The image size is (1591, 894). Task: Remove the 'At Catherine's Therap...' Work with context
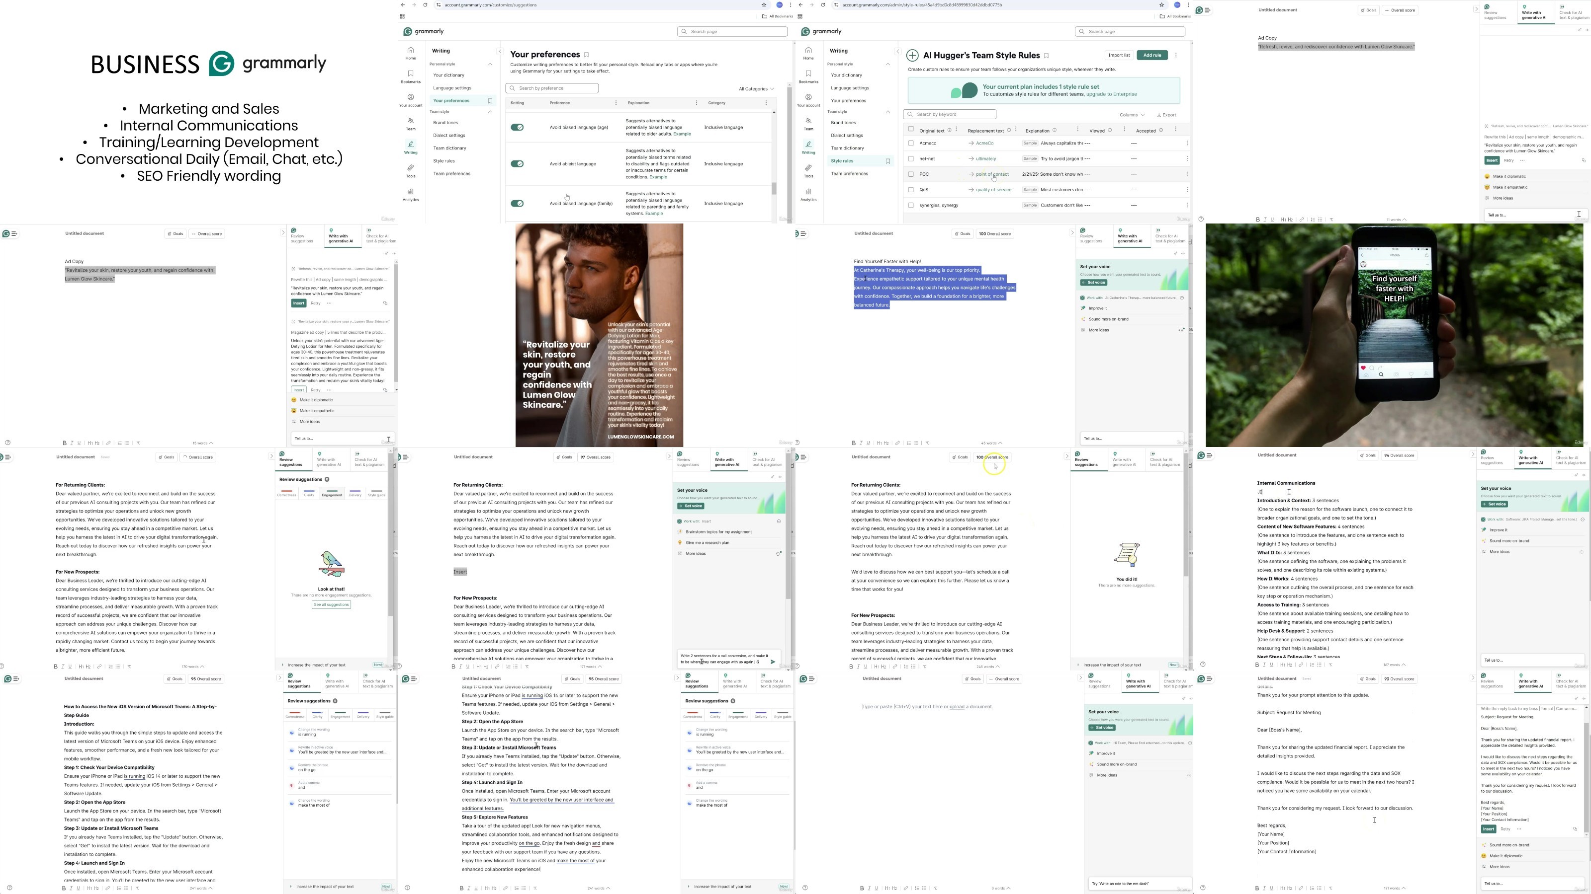(x=1181, y=298)
